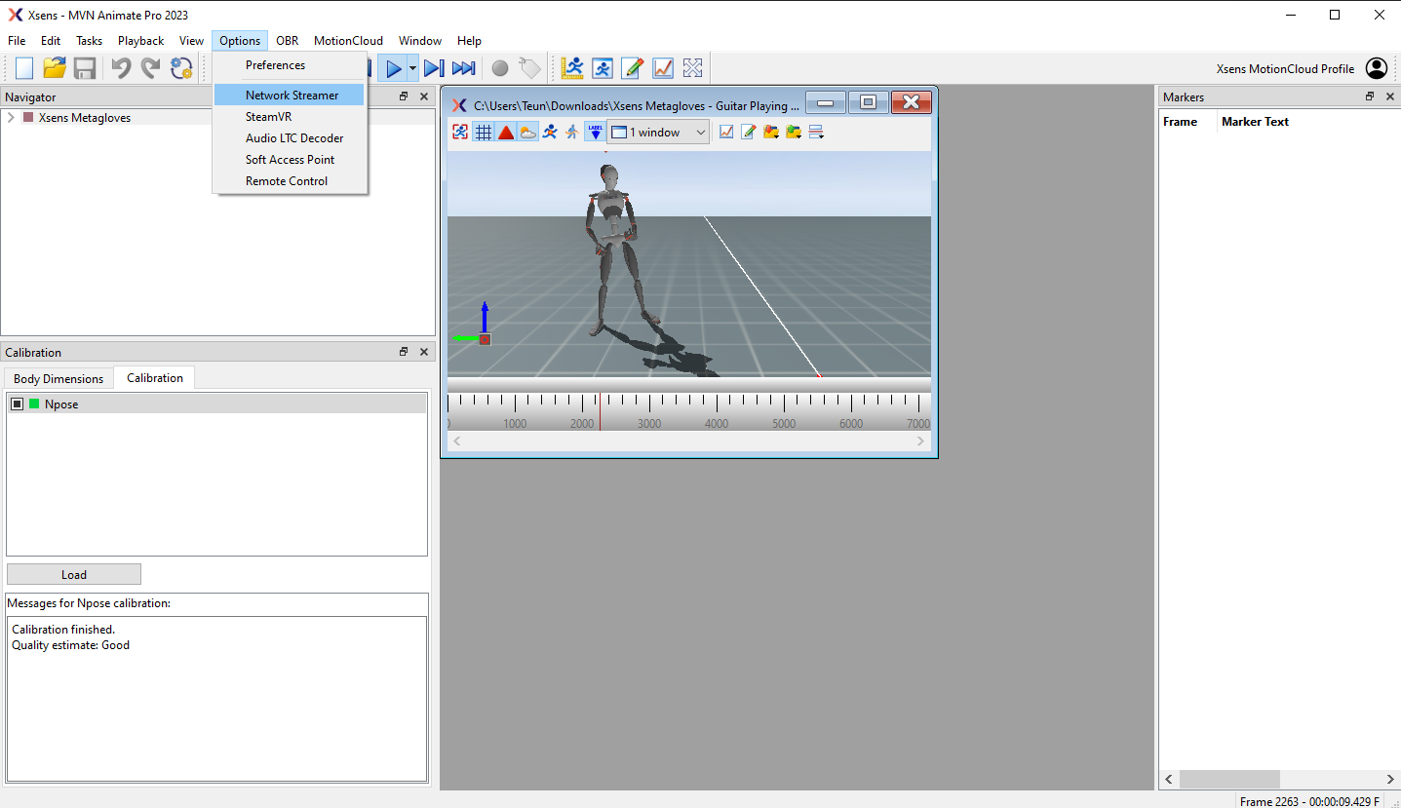
Task: Open the Tasks menu
Action: [x=90, y=41]
